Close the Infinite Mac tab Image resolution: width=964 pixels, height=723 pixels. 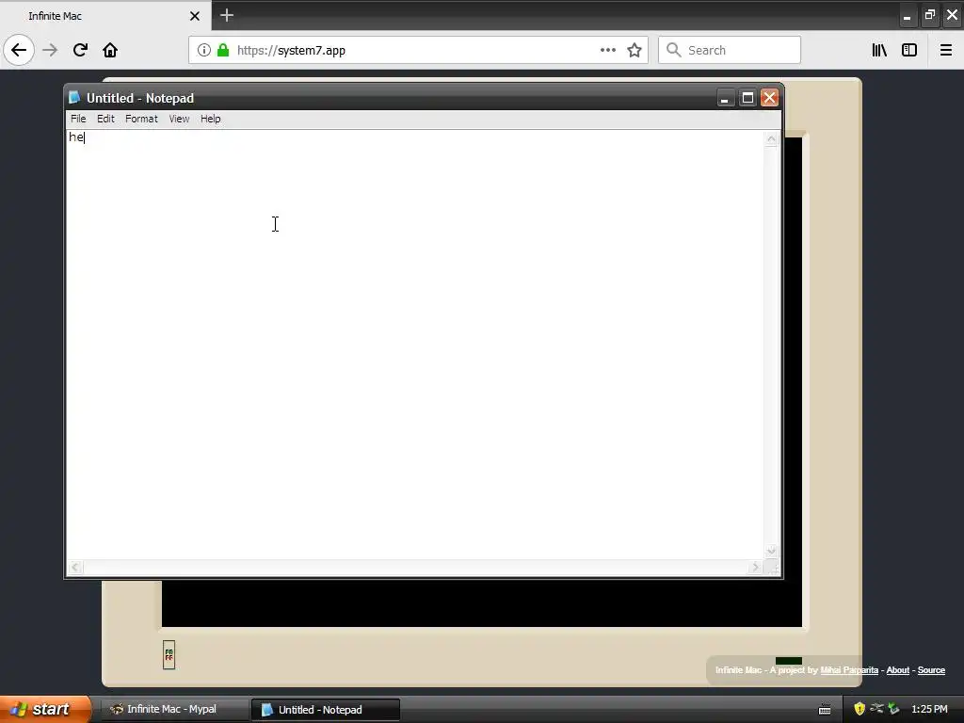[195, 16]
